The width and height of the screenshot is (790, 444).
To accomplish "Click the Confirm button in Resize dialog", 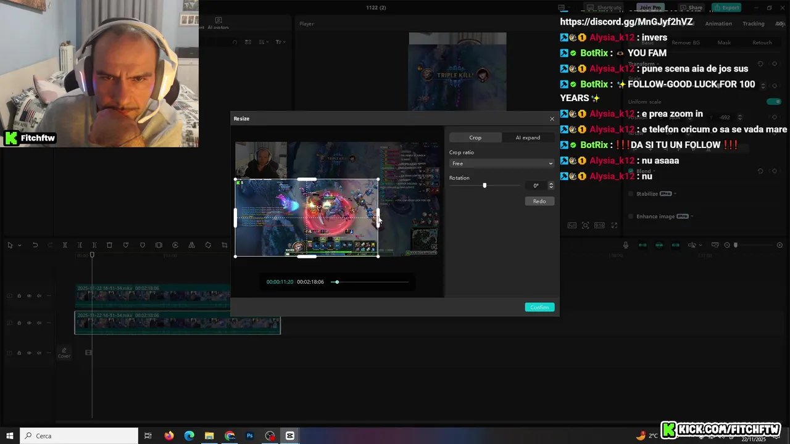I will pyautogui.click(x=539, y=307).
